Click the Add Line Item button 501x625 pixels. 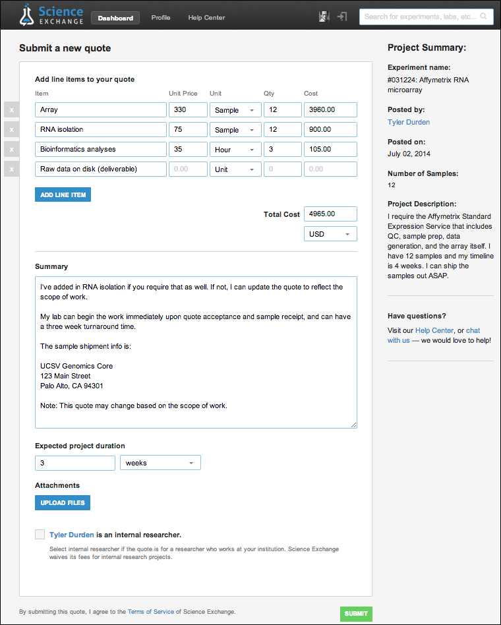click(x=63, y=195)
